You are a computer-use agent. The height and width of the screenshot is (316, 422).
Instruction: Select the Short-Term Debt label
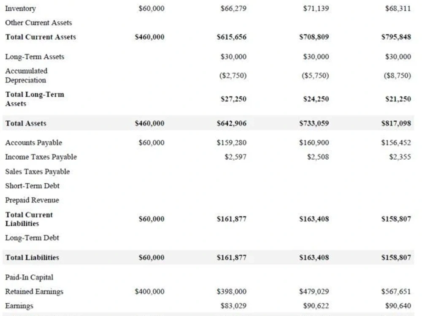(x=32, y=186)
